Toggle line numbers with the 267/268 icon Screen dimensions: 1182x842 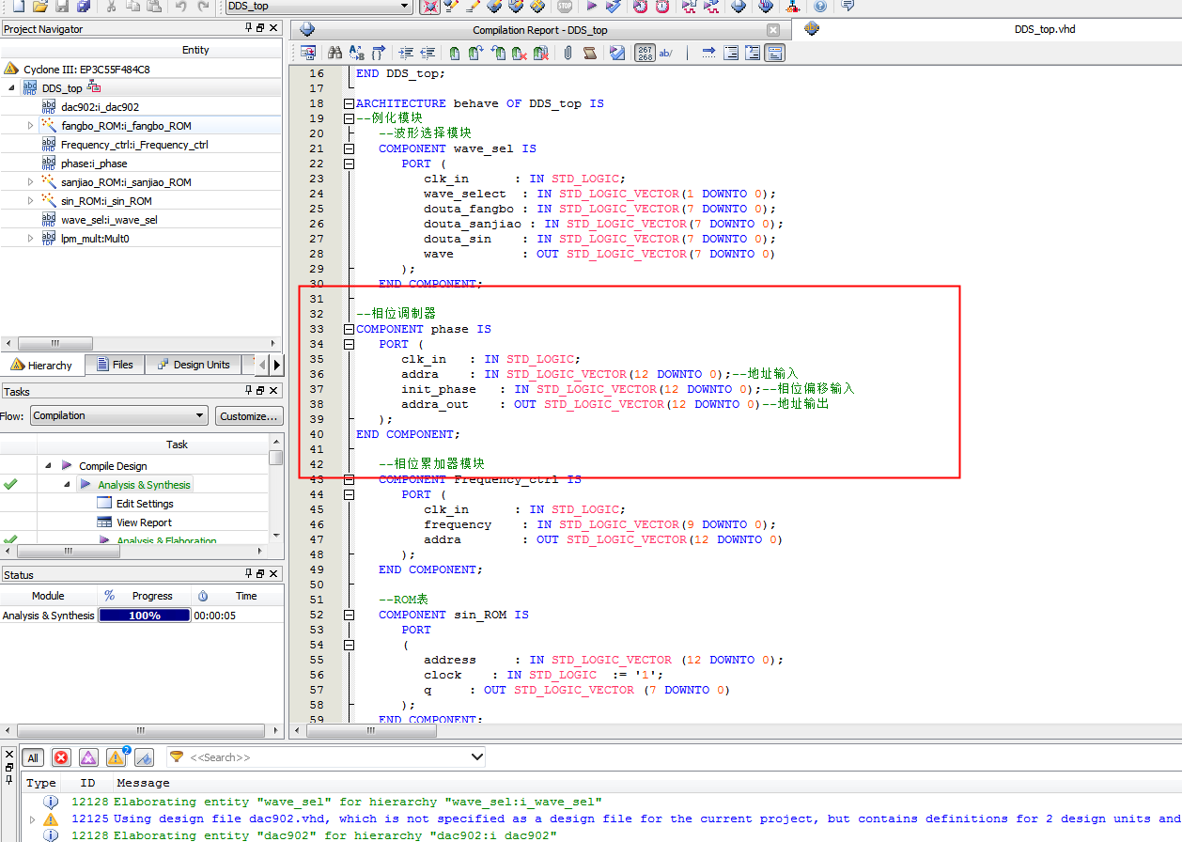click(645, 53)
